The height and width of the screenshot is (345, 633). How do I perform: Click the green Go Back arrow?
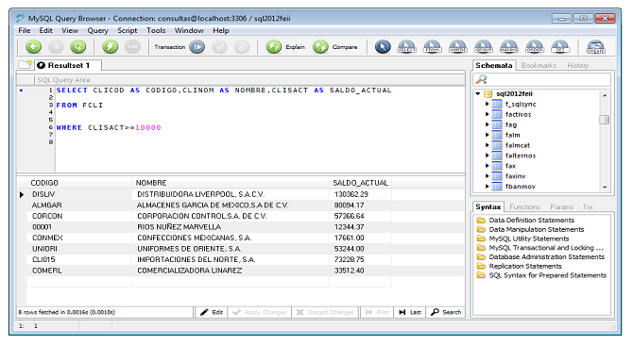33,47
